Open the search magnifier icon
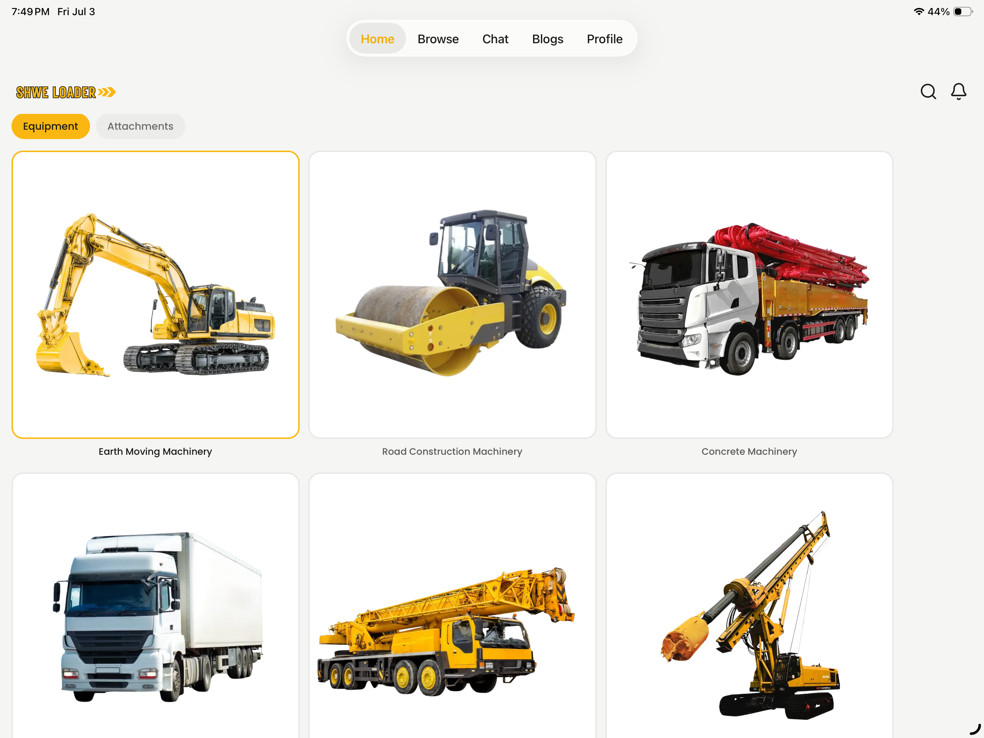Image resolution: width=984 pixels, height=738 pixels. coord(928,92)
